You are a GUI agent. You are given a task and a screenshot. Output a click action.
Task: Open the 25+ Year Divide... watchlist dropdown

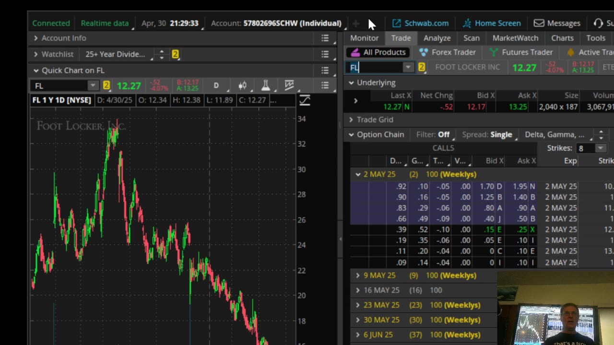116,54
